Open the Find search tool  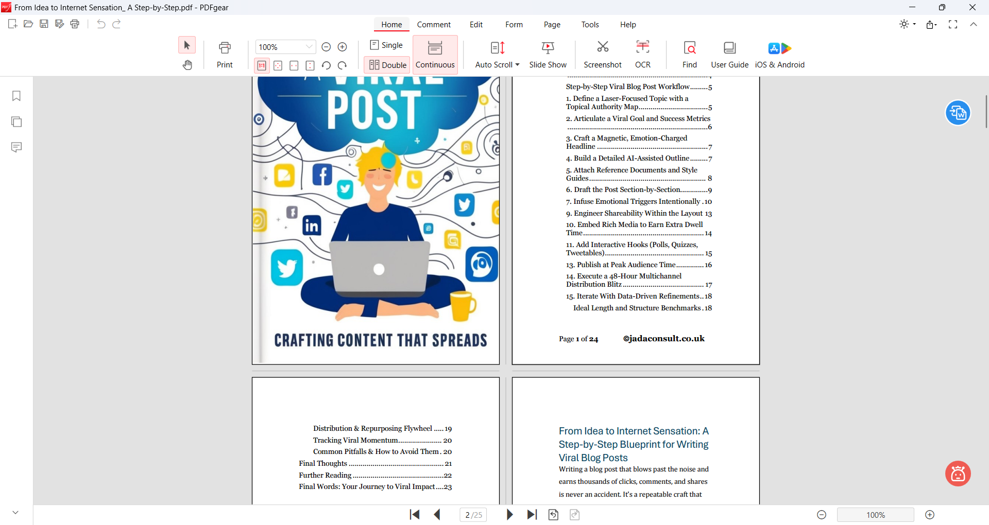(x=689, y=54)
